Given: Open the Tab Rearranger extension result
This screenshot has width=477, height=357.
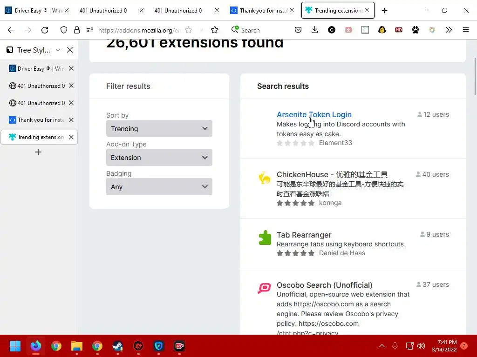Looking at the screenshot, I should [x=304, y=235].
